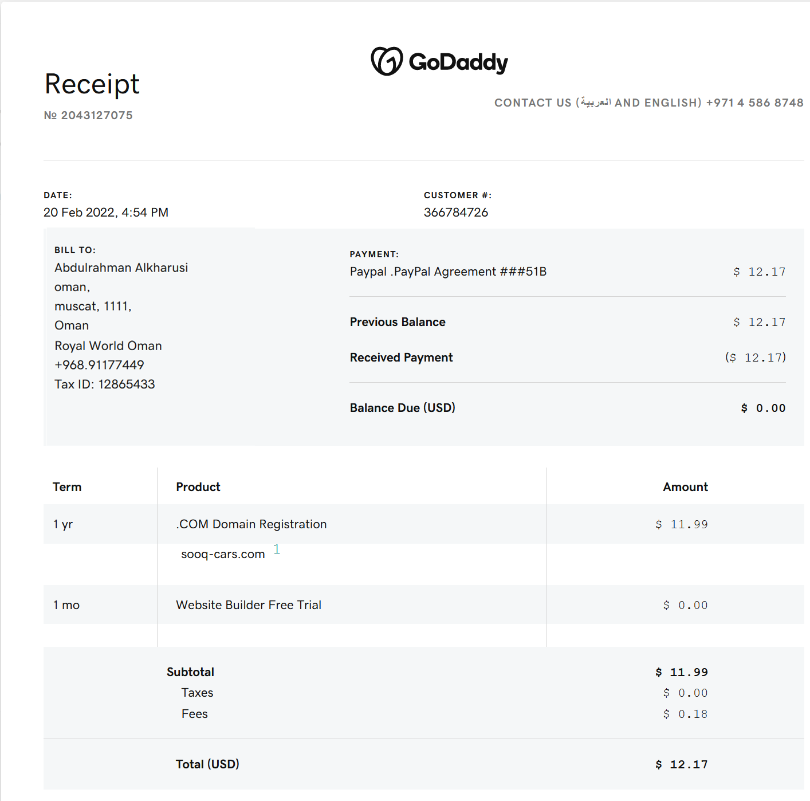Click the Fees amount $ 0.18
The height and width of the screenshot is (801, 810).
coord(685,714)
